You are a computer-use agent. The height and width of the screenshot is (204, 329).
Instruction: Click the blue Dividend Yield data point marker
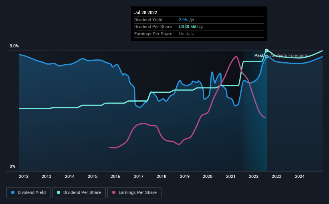coord(266,57)
